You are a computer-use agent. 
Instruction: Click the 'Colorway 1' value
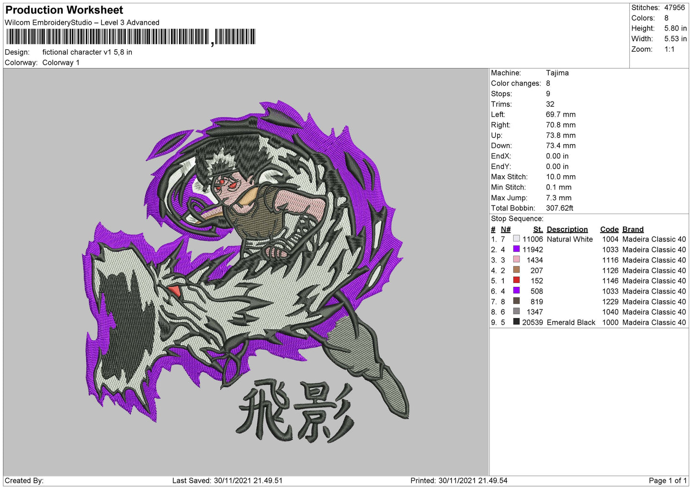click(61, 63)
